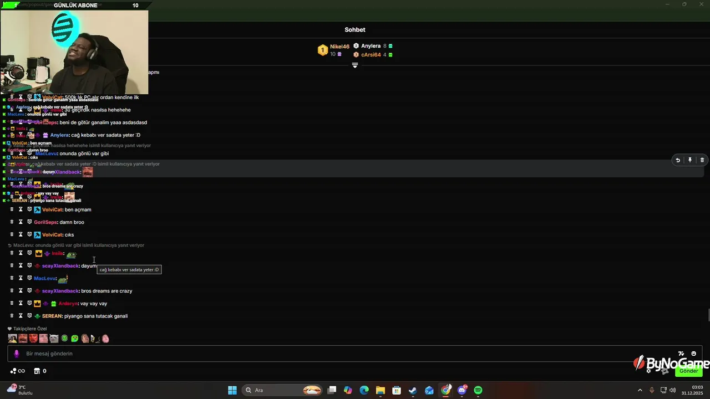Open Steam from the taskbar
710x399 pixels.
[413, 390]
